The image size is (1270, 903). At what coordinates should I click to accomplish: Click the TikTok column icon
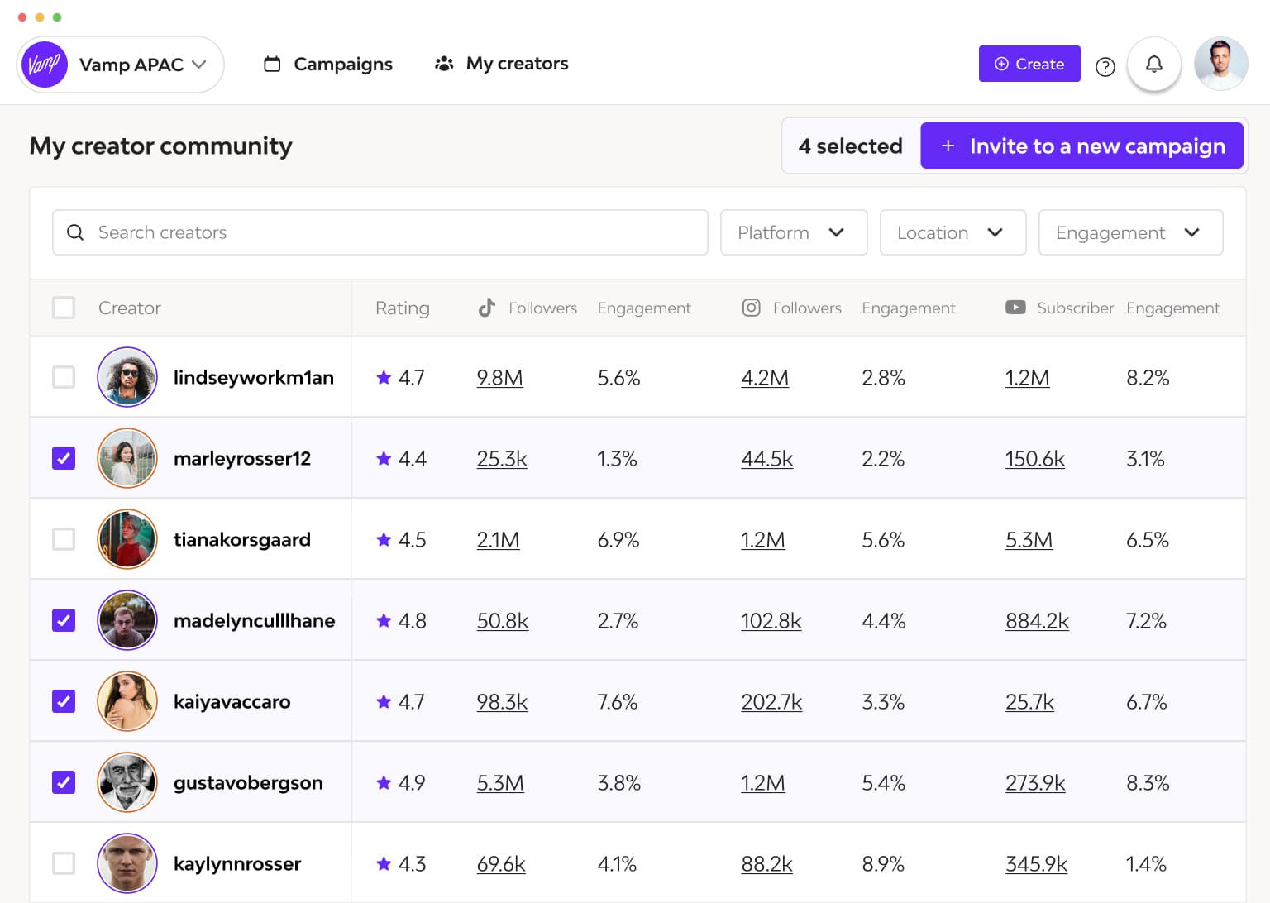coord(487,308)
